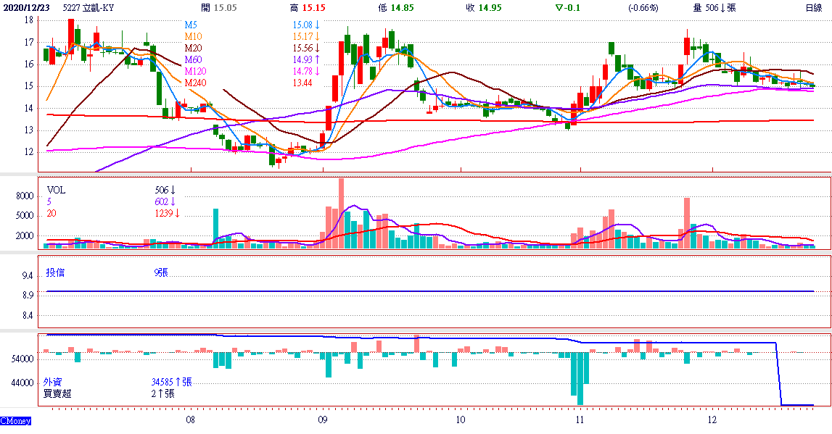Click the M60 moving average legend label
The image size is (832, 434).
click(x=194, y=59)
